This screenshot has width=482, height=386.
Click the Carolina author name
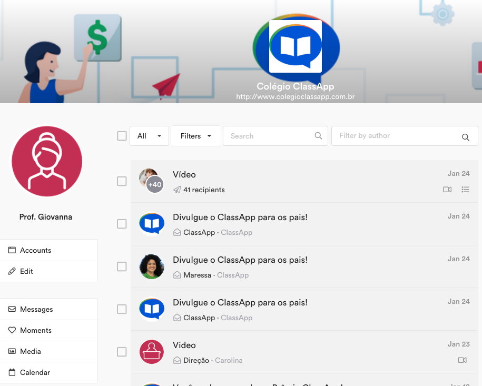click(x=229, y=360)
